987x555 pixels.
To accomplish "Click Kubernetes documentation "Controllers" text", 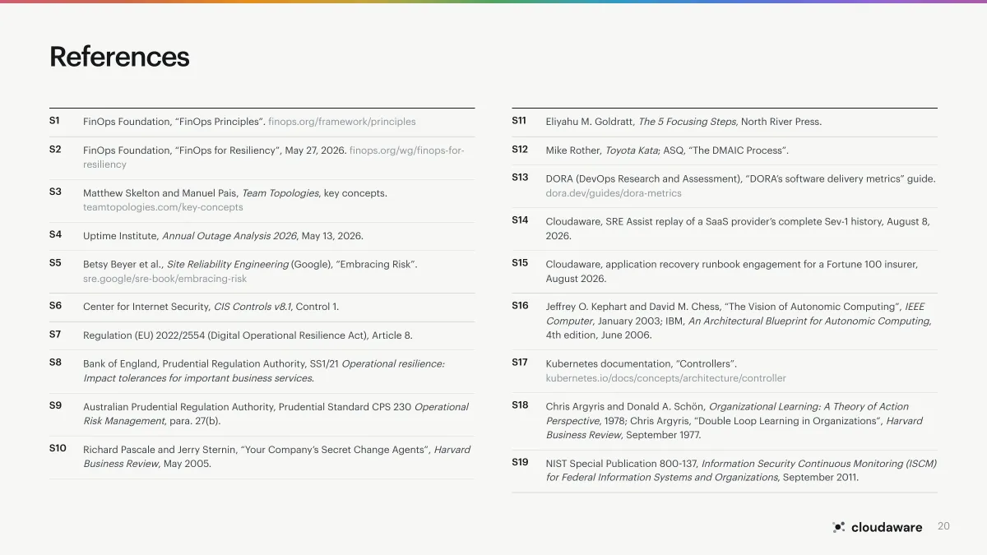I will (x=642, y=363).
